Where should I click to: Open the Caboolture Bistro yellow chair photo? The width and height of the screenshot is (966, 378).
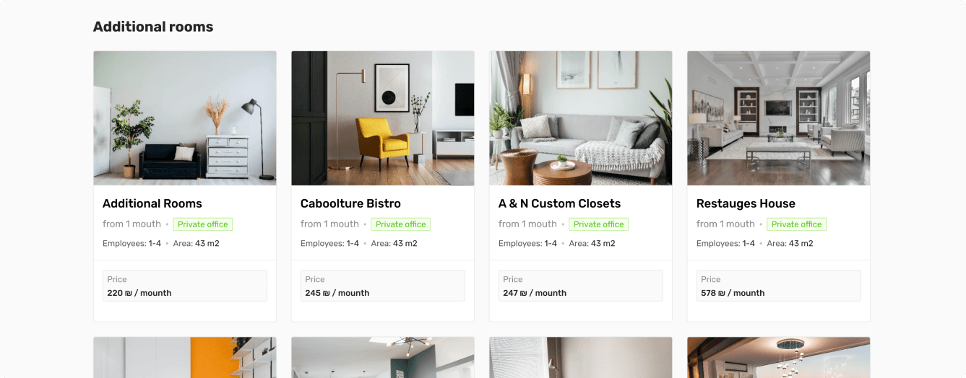click(x=383, y=118)
